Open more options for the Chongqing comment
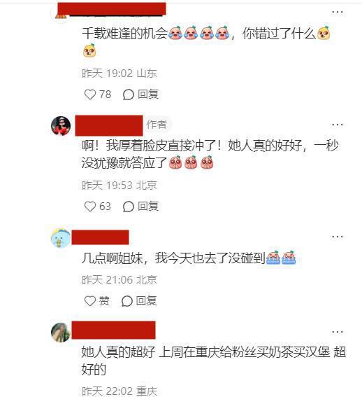Screen dimensions: 362x397 point(338,332)
